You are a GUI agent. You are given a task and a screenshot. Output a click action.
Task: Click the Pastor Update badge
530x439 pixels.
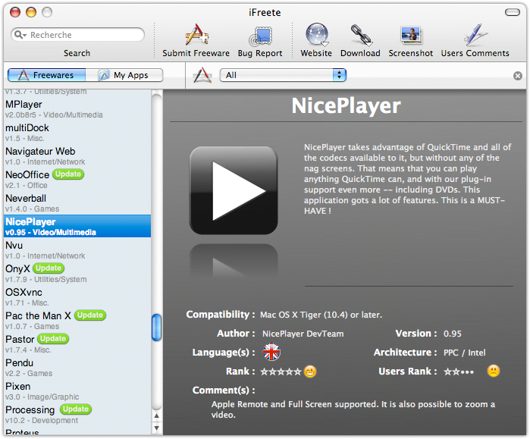coord(53,339)
